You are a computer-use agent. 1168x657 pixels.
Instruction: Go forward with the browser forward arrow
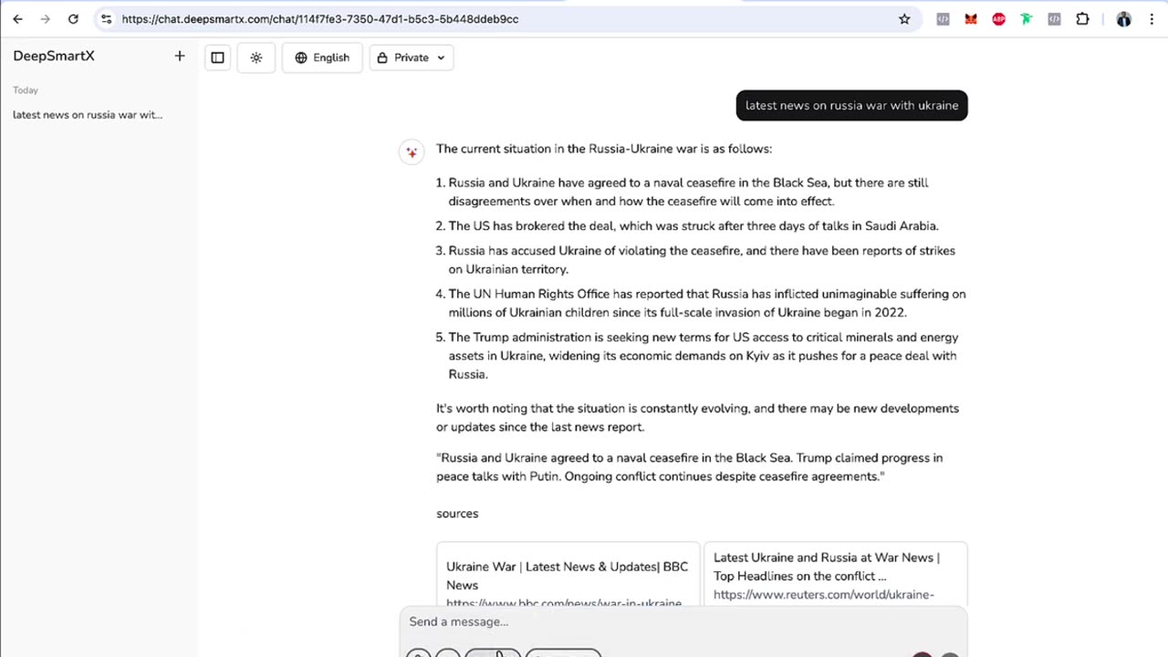coord(45,18)
